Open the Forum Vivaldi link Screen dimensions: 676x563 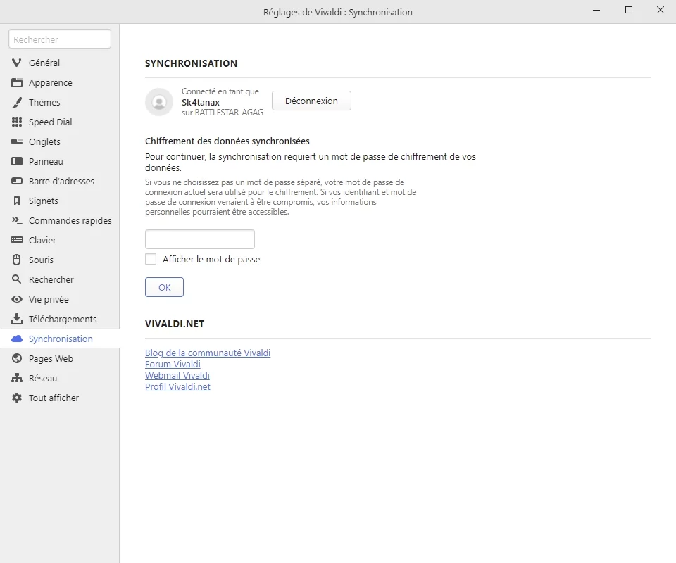[173, 364]
